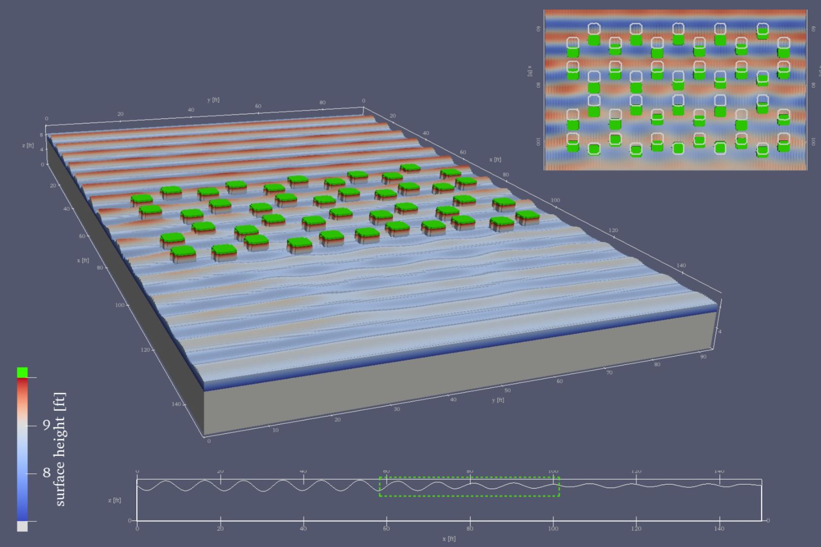Select the 'surface height [ft]' legend title
The height and width of the screenshot is (547, 821).
click(x=60, y=449)
